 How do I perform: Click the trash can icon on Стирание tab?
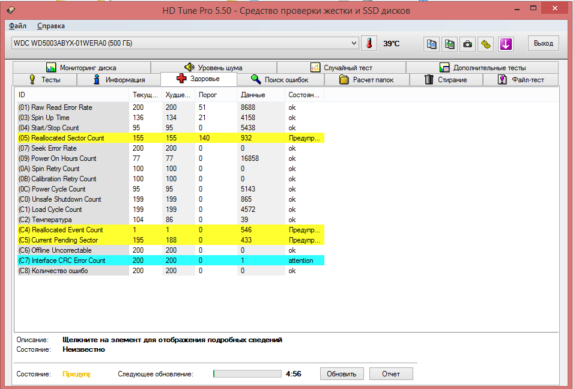(429, 79)
